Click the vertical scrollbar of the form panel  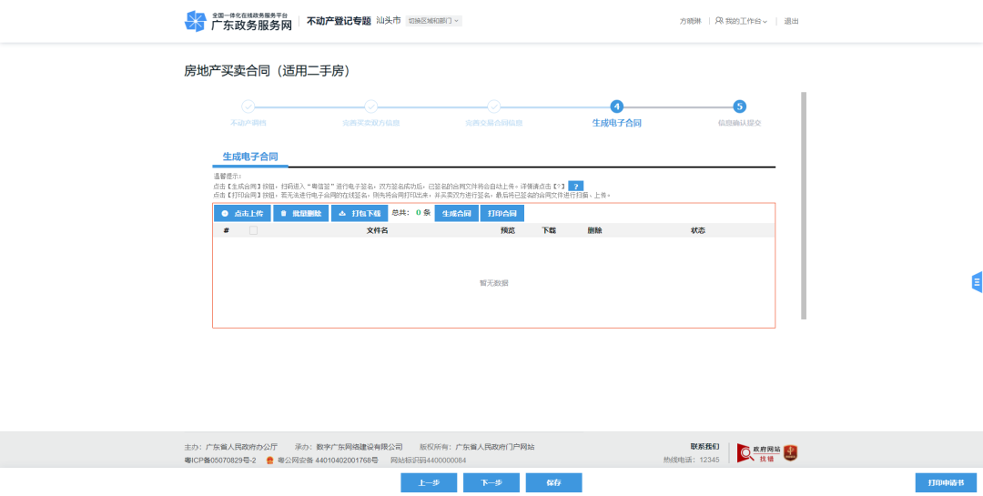coord(804,206)
